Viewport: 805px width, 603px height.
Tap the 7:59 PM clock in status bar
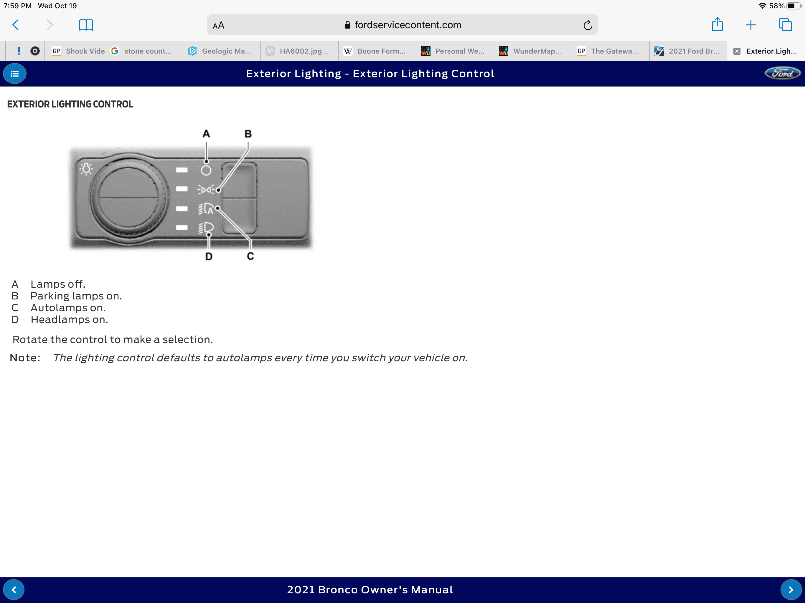pyautogui.click(x=17, y=6)
